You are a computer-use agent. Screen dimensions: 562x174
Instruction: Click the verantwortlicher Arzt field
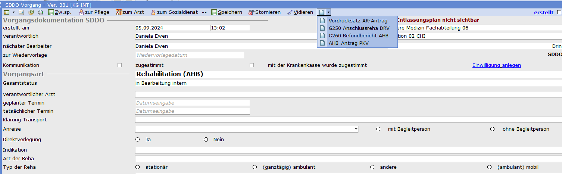click(x=349, y=94)
